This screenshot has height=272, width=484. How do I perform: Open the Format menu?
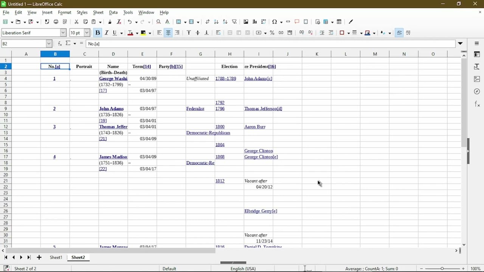click(x=65, y=12)
